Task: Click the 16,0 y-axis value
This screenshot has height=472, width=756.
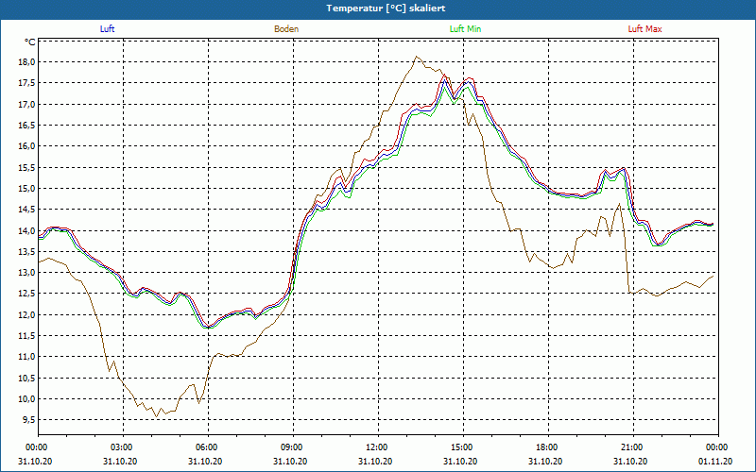Action: pos(27,146)
